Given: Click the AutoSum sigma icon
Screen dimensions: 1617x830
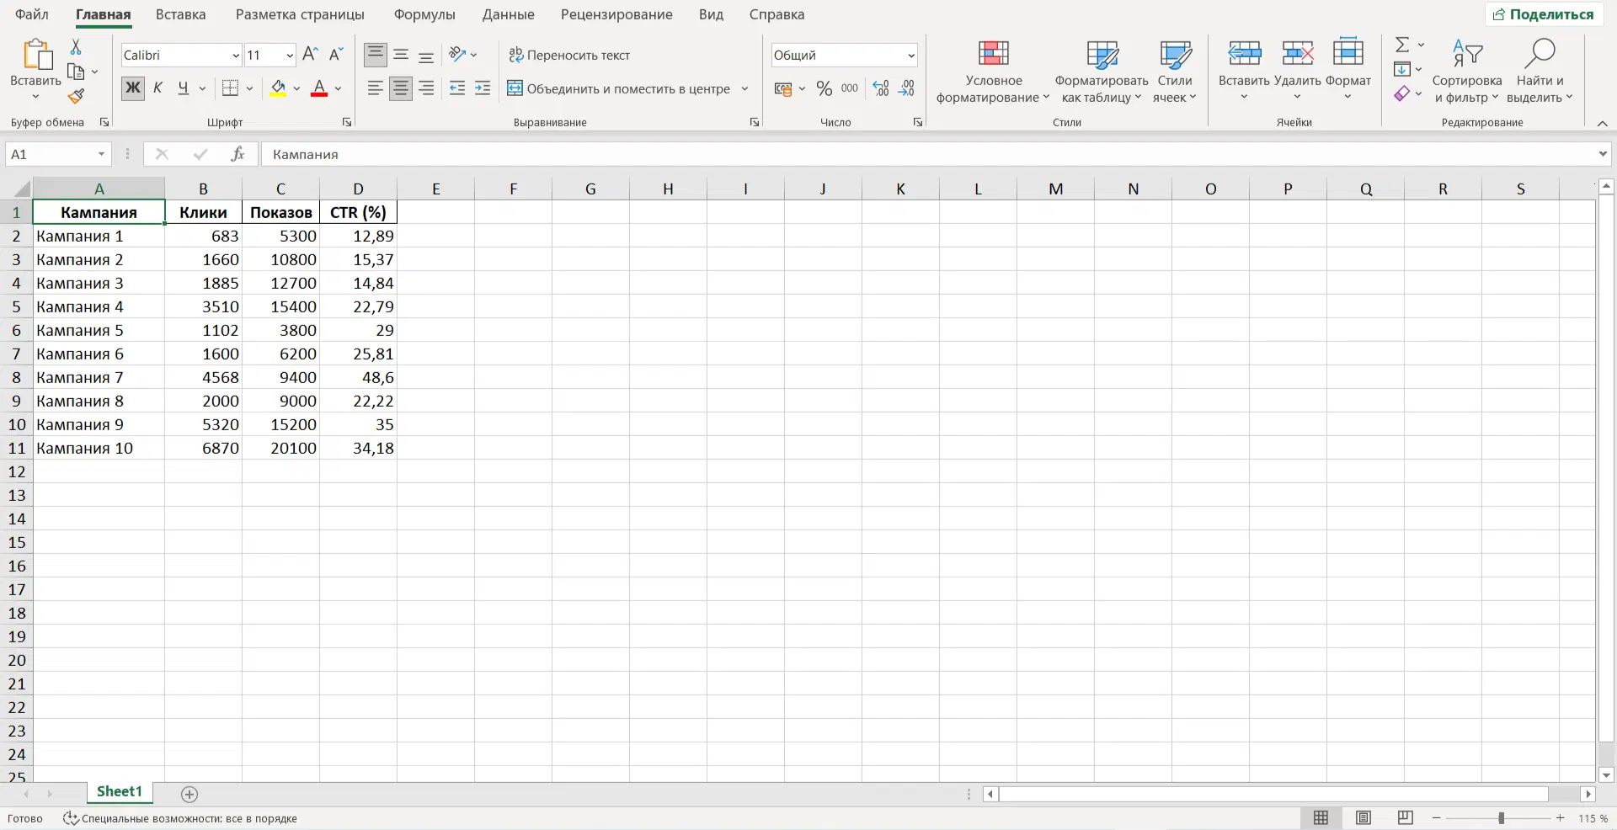Looking at the screenshot, I should tap(1402, 45).
